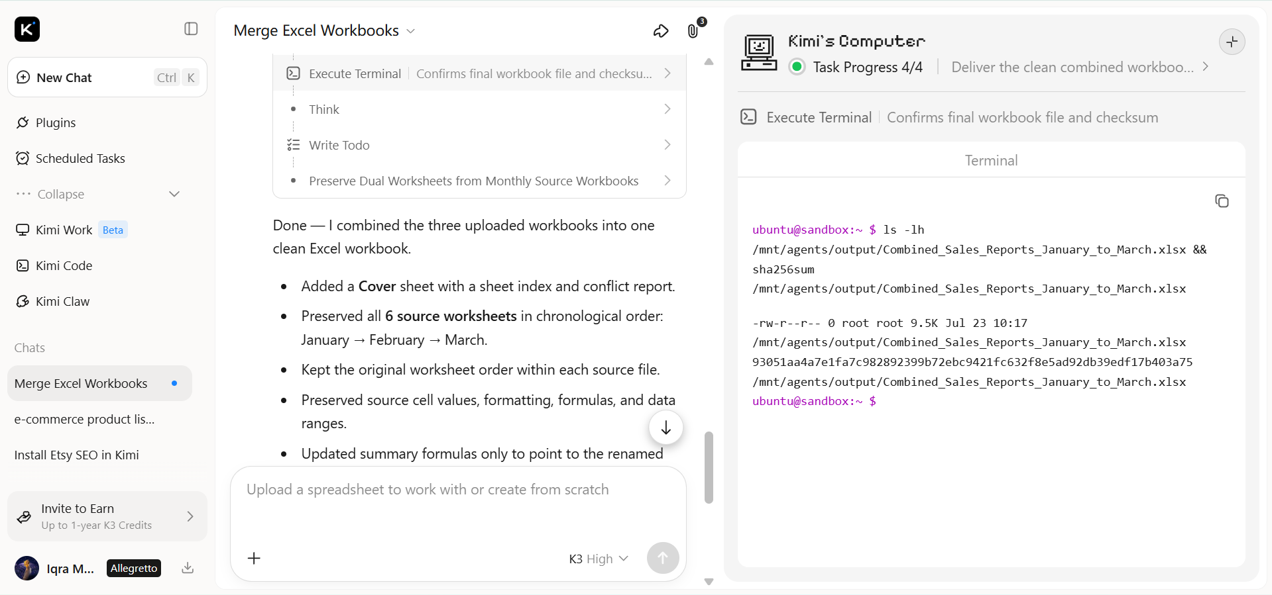1272x595 pixels.
Task: Toggle the sidebar panel icon
Action: pyautogui.click(x=191, y=28)
